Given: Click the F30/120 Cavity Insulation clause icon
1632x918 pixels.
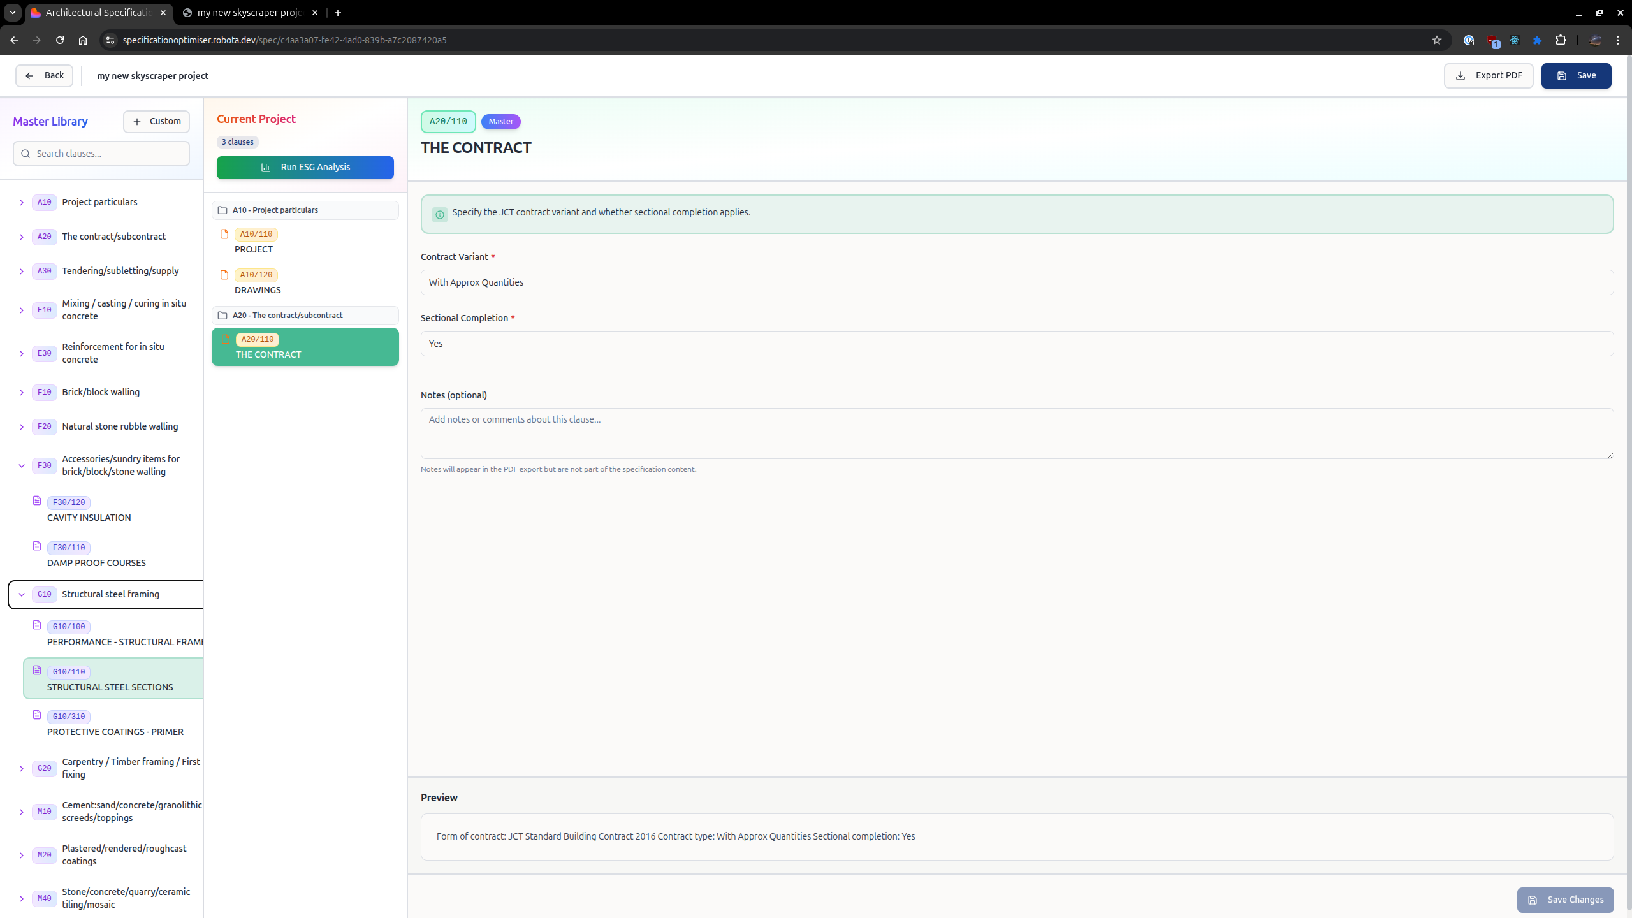Looking at the screenshot, I should coord(37,501).
